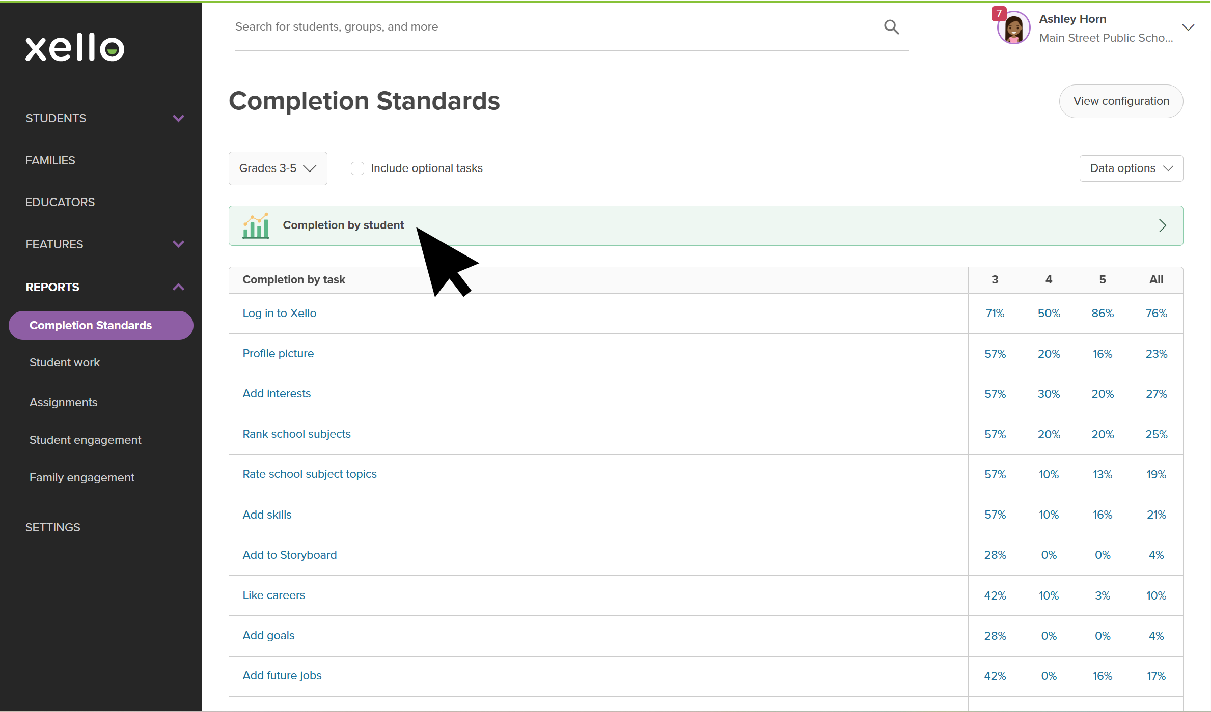Click Ashley Horn's avatar picture
The width and height of the screenshot is (1211, 712).
pos(1013,29)
